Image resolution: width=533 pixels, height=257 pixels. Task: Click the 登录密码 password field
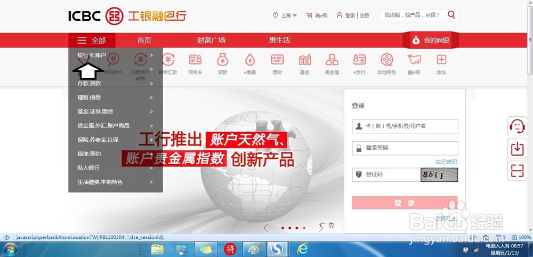(405, 148)
